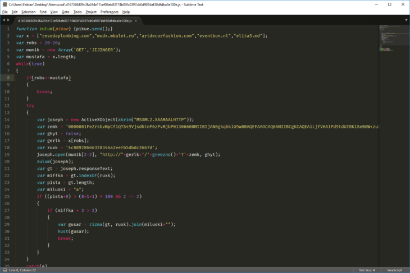Image resolution: width=410 pixels, height=273 pixels.
Task: Click 'eventbon.nl' string on line 2
Action: click(x=213, y=36)
